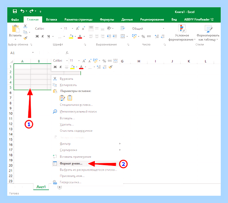This screenshot has width=228, height=203.
Task: Toggle Bold (Ж) in ribbon
Action: 37,36
